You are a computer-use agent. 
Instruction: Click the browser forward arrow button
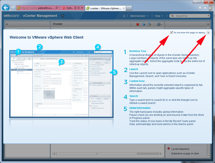[13, 8]
